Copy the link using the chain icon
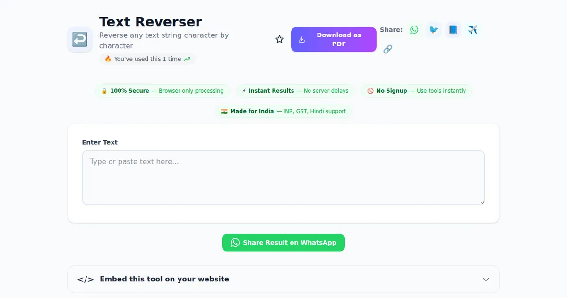Viewport: 567px width, 298px height. 387,49
